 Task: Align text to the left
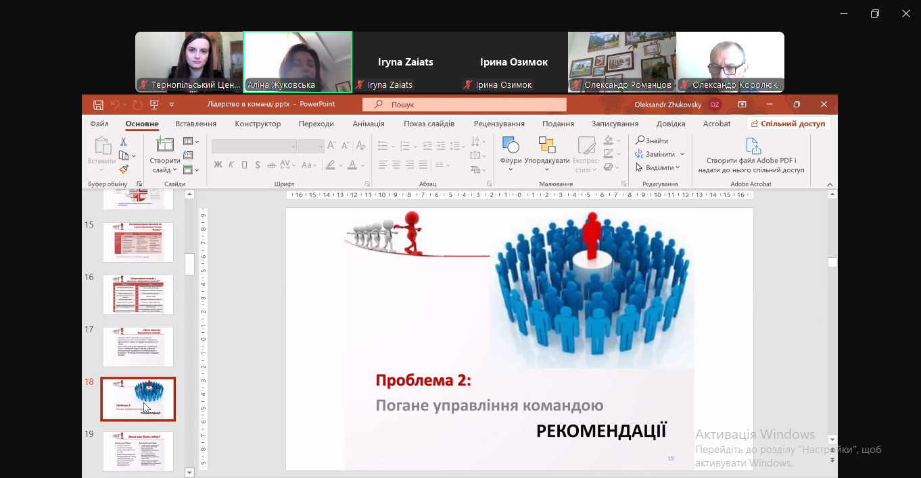[x=383, y=165]
